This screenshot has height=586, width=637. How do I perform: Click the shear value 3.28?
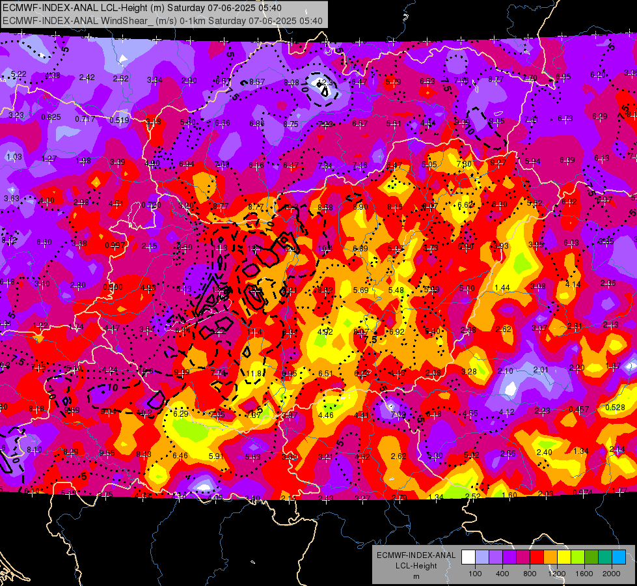[469, 372]
